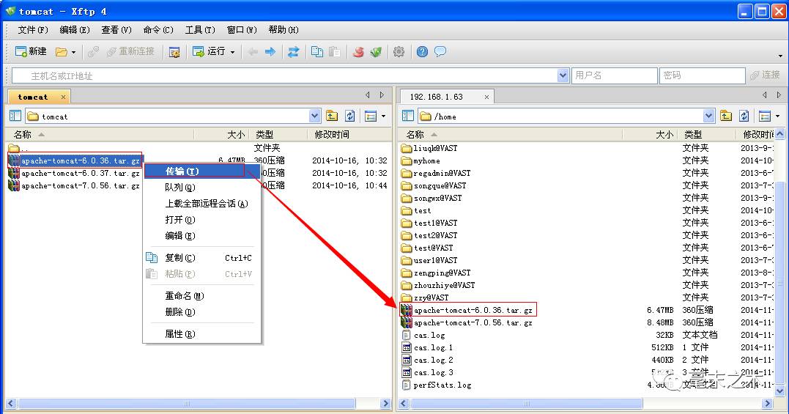Screen dimensions: 789x414
Task: Choose 删除(D) in the context menu
Action: (201, 312)
